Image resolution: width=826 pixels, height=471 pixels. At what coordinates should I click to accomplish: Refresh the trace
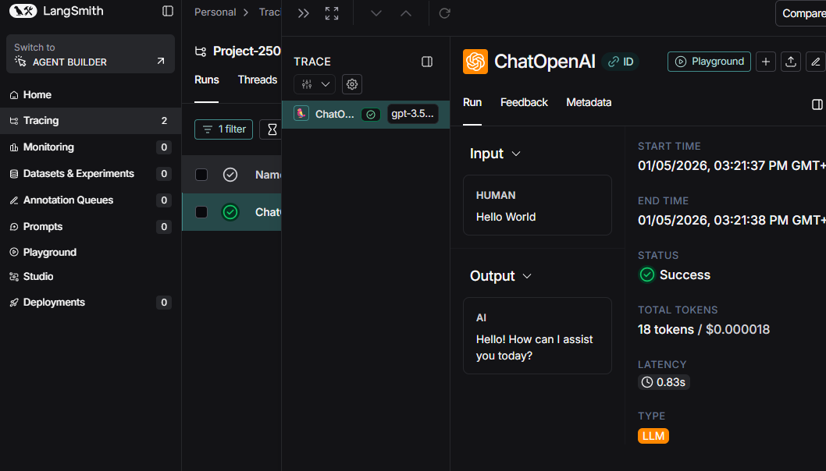point(444,13)
